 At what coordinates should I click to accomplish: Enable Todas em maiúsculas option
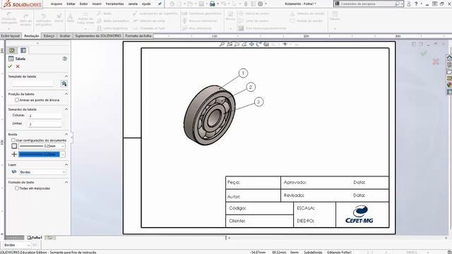pyautogui.click(x=17, y=188)
